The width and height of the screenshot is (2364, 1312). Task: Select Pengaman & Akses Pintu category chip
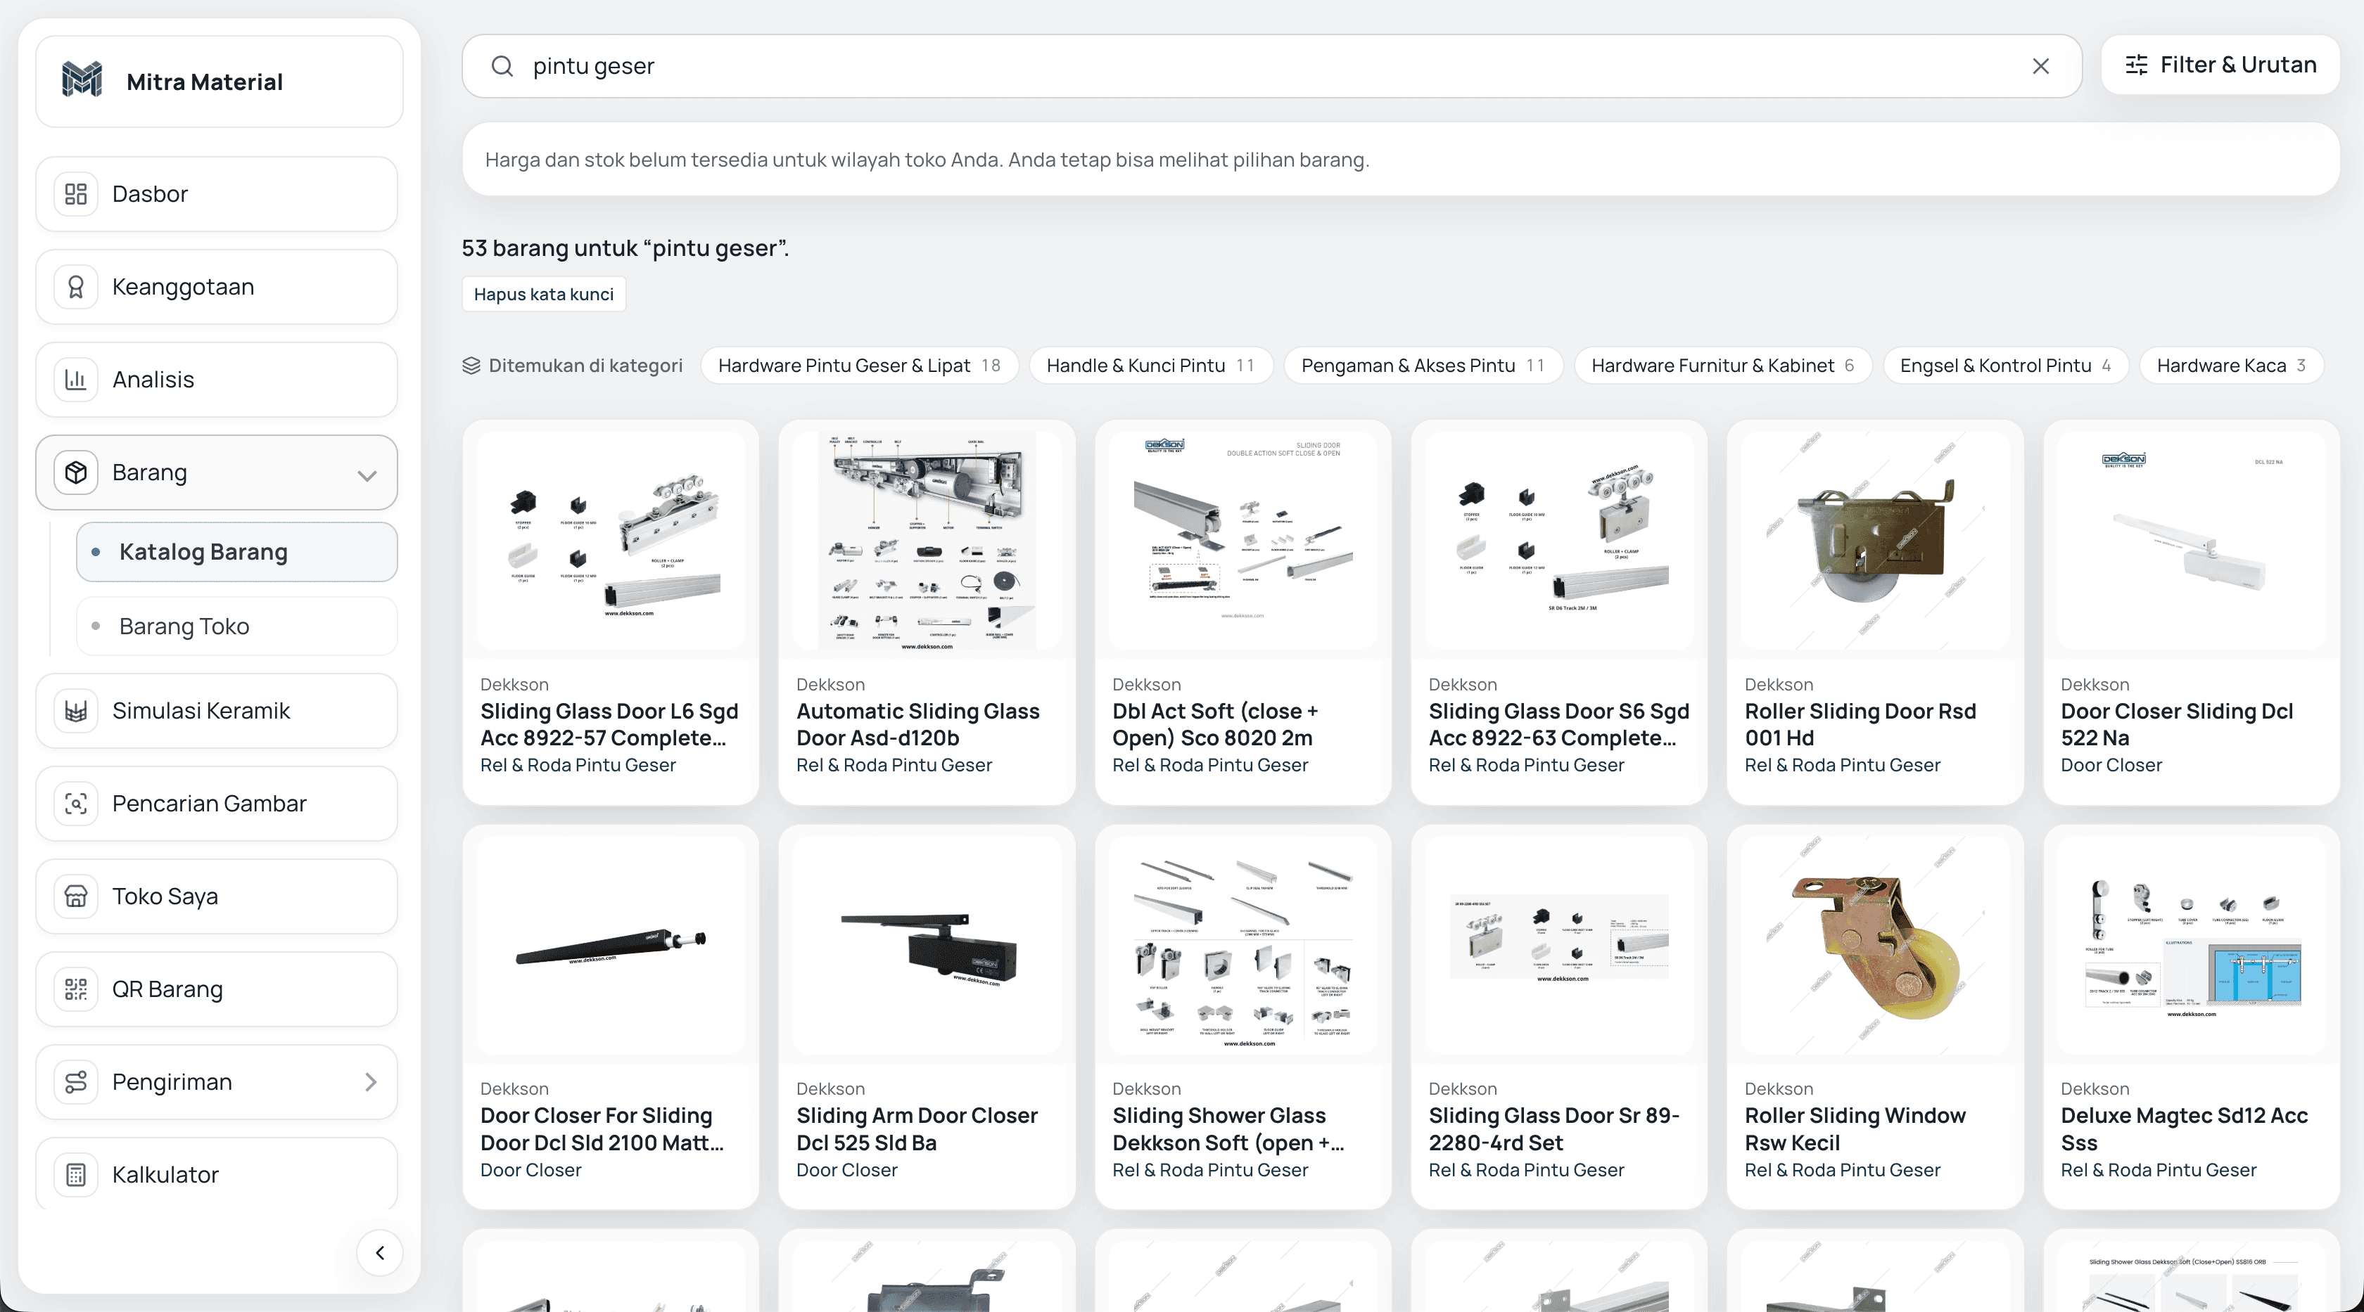(1423, 366)
